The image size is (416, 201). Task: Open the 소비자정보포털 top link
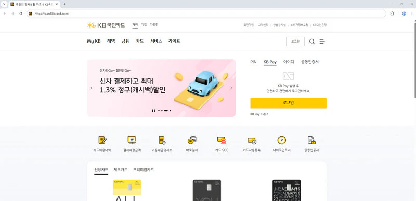point(300,25)
